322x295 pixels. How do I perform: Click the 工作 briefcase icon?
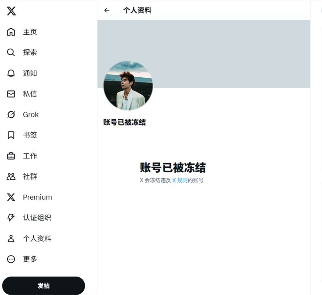(11, 156)
